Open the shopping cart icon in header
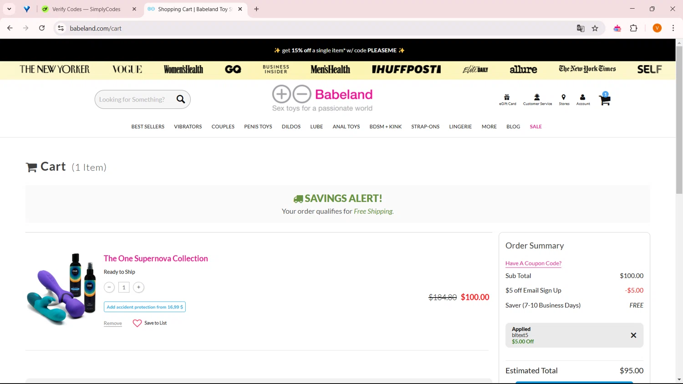Image resolution: width=683 pixels, height=384 pixels. [605, 99]
